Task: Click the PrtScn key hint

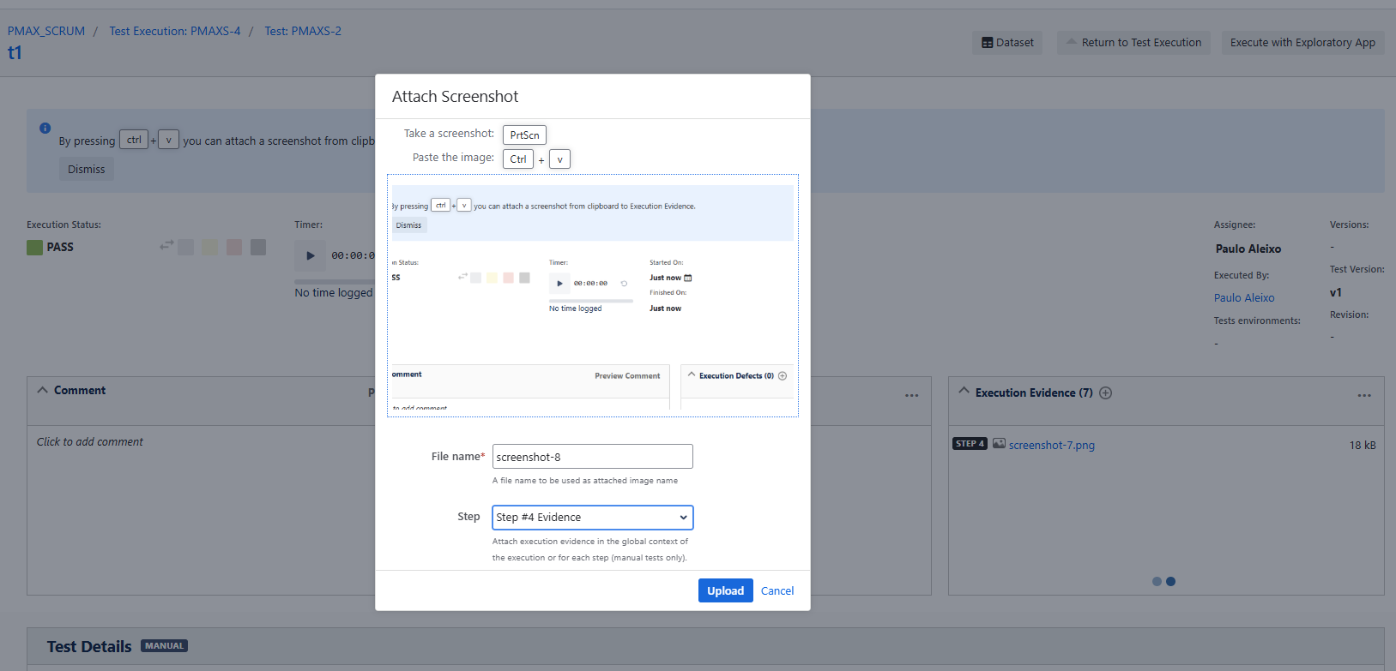Action: click(524, 135)
